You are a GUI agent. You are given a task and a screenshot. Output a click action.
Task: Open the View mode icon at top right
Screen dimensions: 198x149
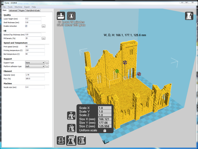point(189,16)
